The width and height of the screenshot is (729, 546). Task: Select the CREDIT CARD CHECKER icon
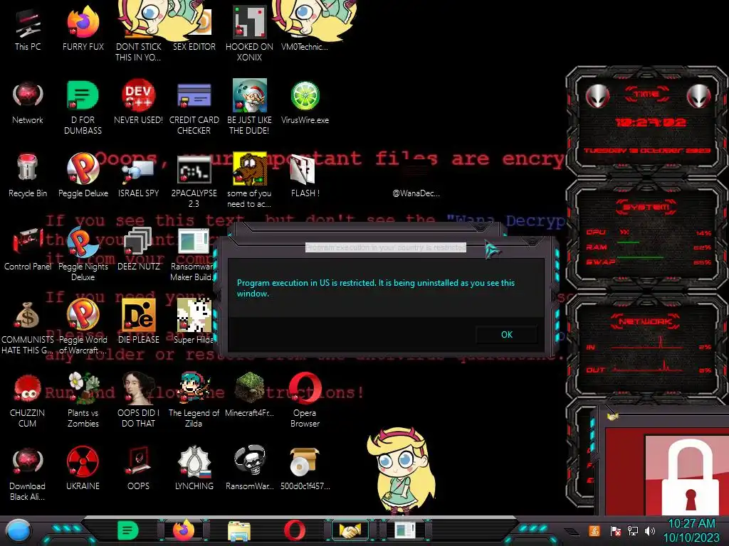click(194, 107)
